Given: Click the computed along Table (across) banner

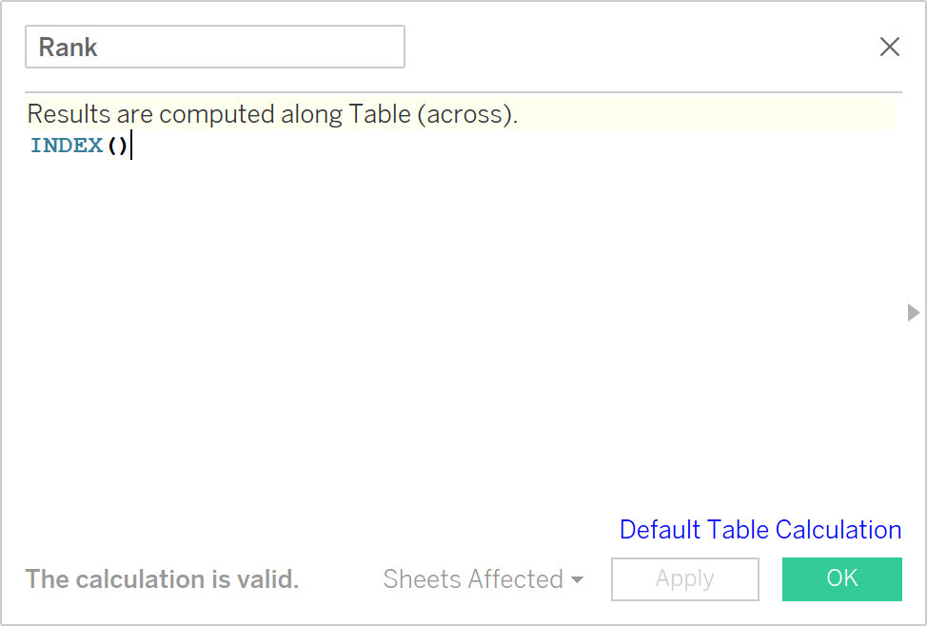Looking at the screenshot, I should point(273,113).
